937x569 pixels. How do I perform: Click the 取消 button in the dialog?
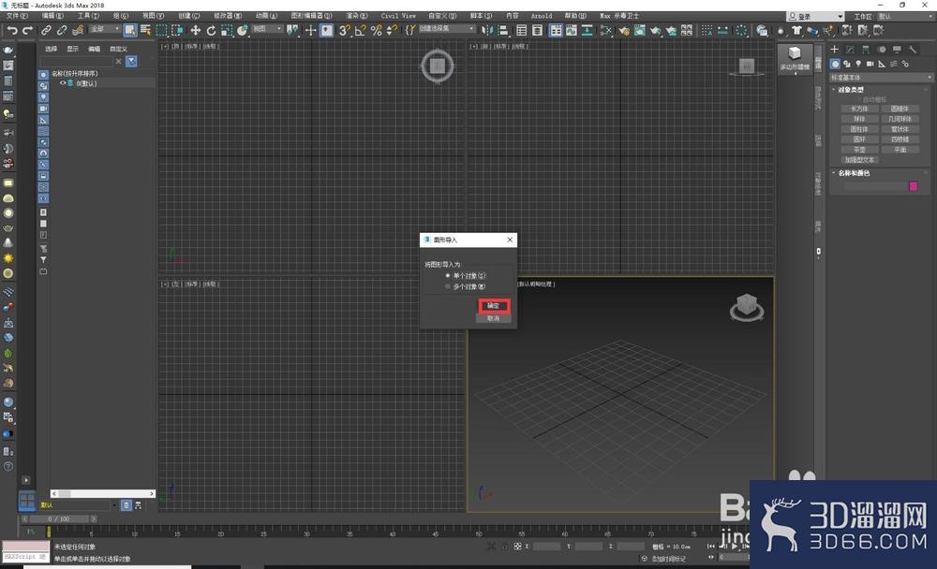pos(494,318)
